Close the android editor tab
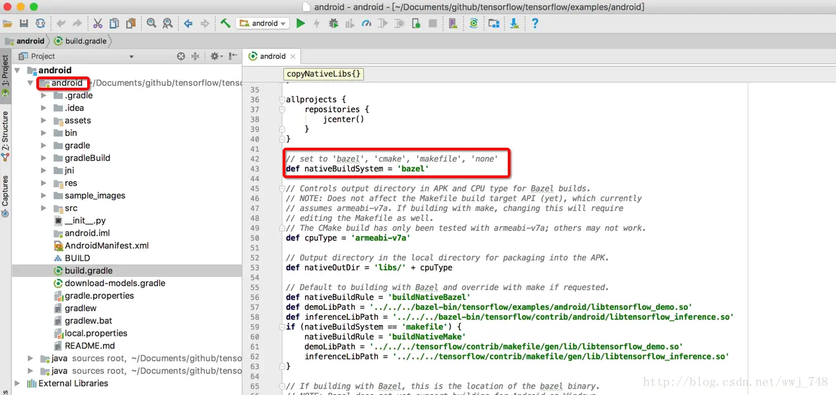 coord(293,57)
